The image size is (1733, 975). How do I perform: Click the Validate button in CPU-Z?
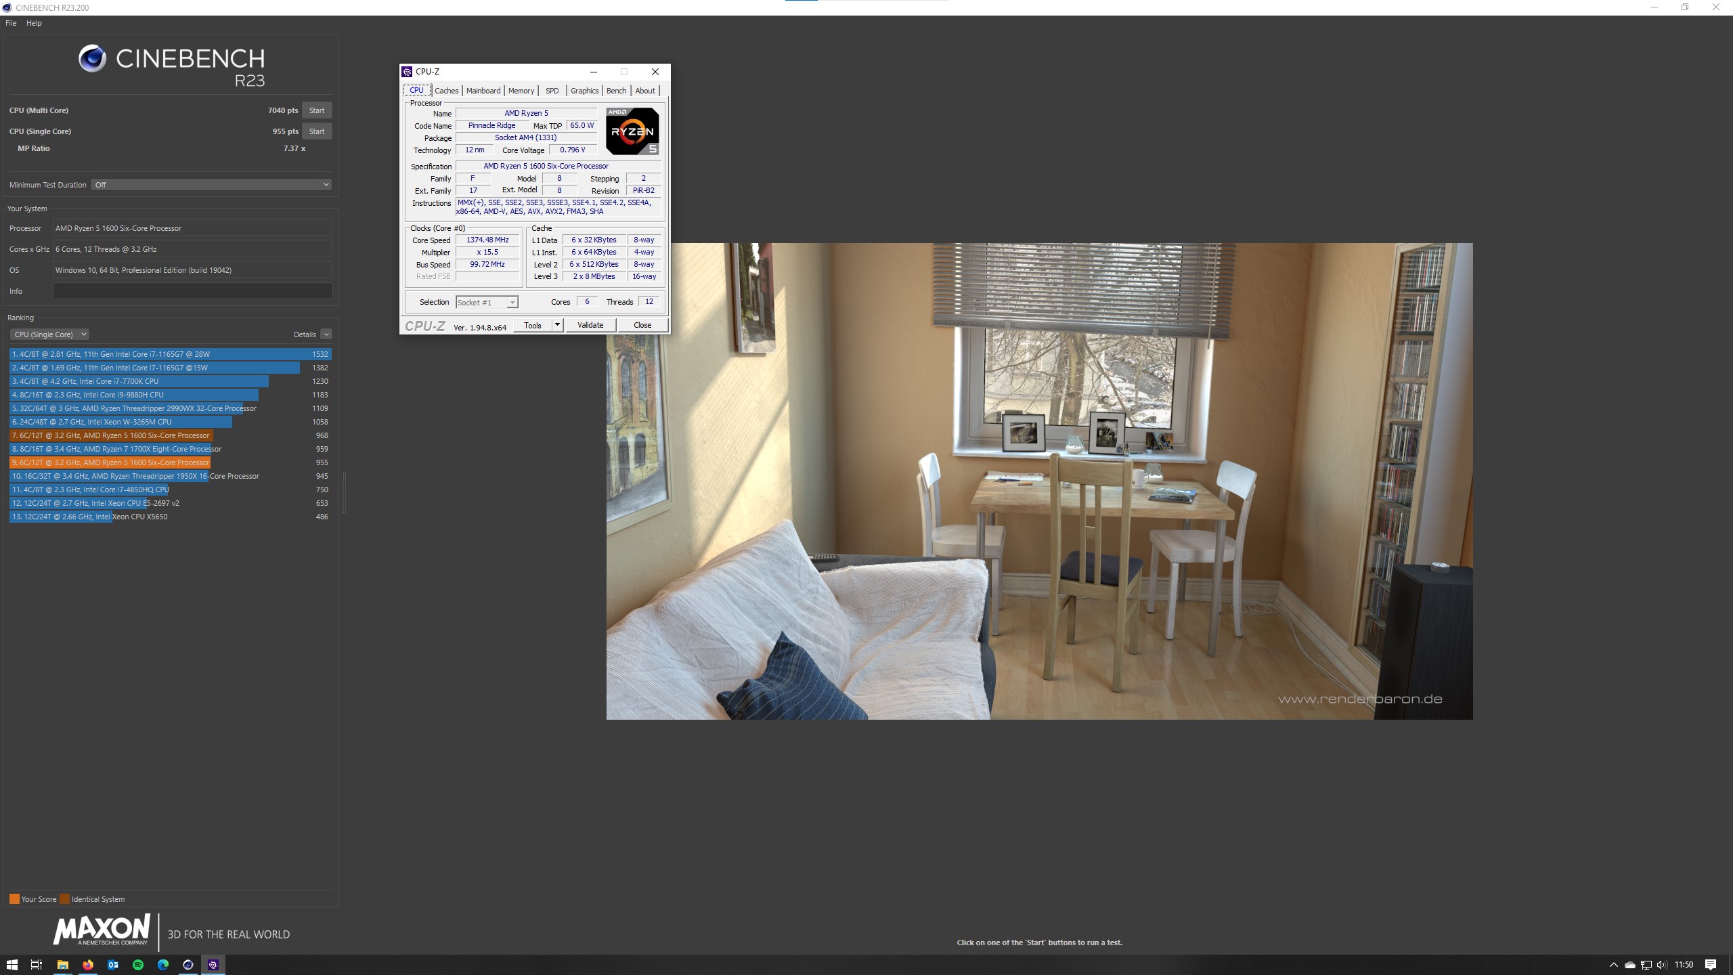click(590, 325)
